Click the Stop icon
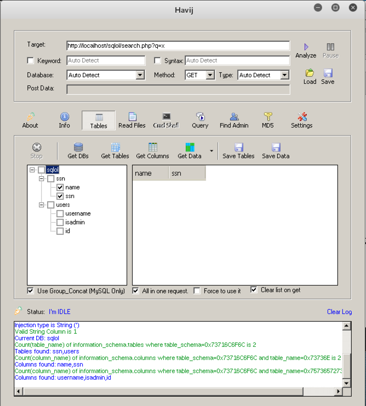The width and height of the screenshot is (366, 406). [37, 147]
